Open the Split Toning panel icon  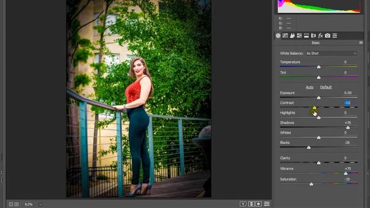306,36
